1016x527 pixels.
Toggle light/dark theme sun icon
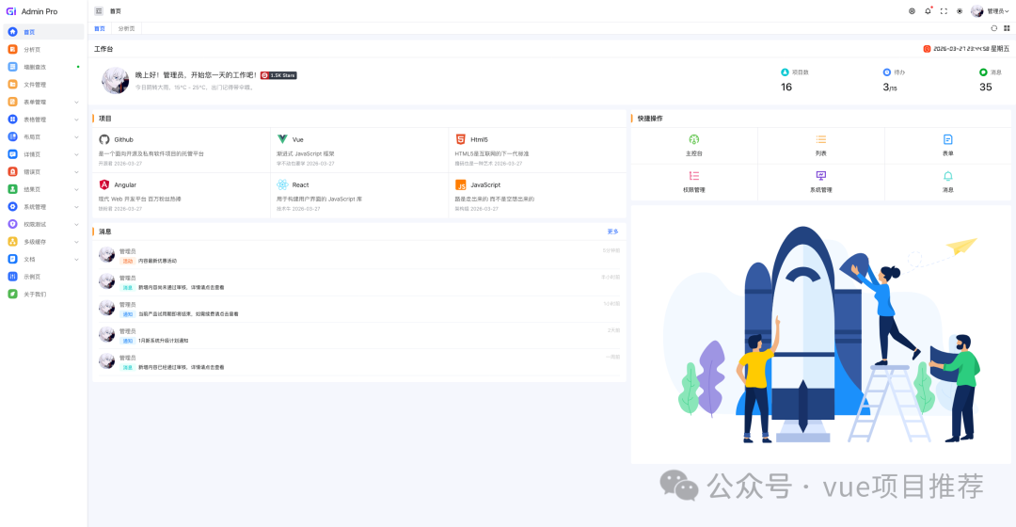tap(960, 11)
